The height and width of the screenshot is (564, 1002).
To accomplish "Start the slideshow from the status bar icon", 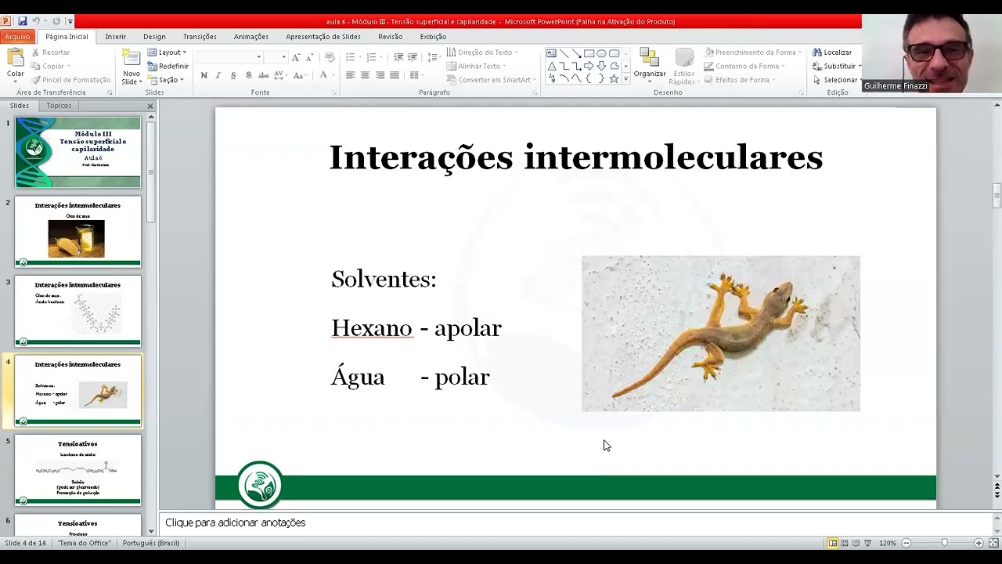I will tap(867, 543).
